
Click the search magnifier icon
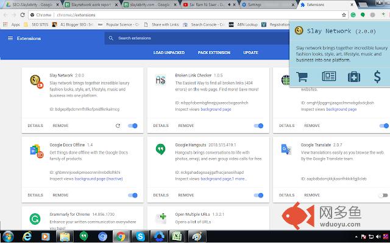click(x=111, y=38)
